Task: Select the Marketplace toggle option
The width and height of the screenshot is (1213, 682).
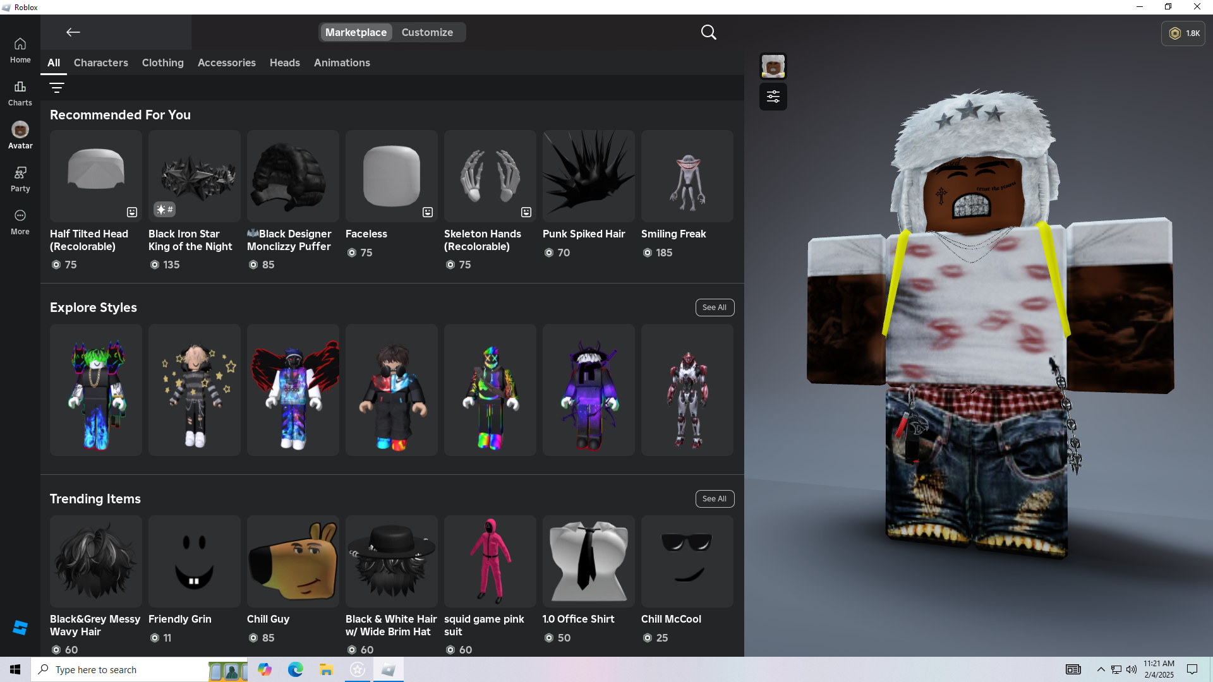Action: tap(356, 32)
